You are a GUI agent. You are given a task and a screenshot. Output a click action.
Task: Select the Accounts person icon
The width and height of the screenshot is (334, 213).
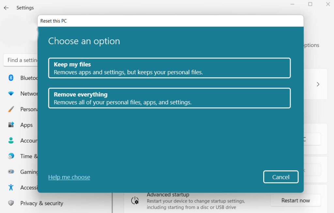click(x=10, y=140)
